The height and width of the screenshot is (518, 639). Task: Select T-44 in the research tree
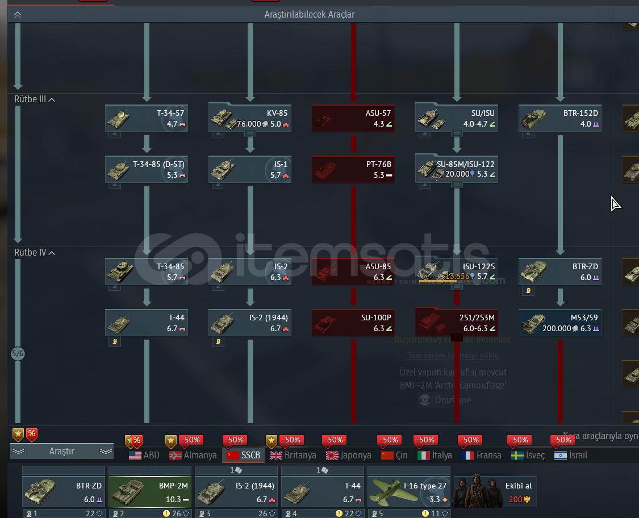(x=147, y=323)
